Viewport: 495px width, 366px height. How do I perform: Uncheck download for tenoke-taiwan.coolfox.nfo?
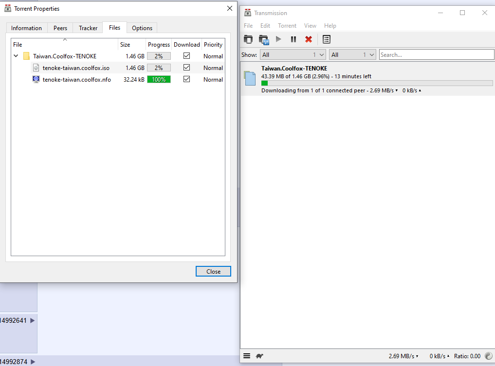click(x=186, y=79)
